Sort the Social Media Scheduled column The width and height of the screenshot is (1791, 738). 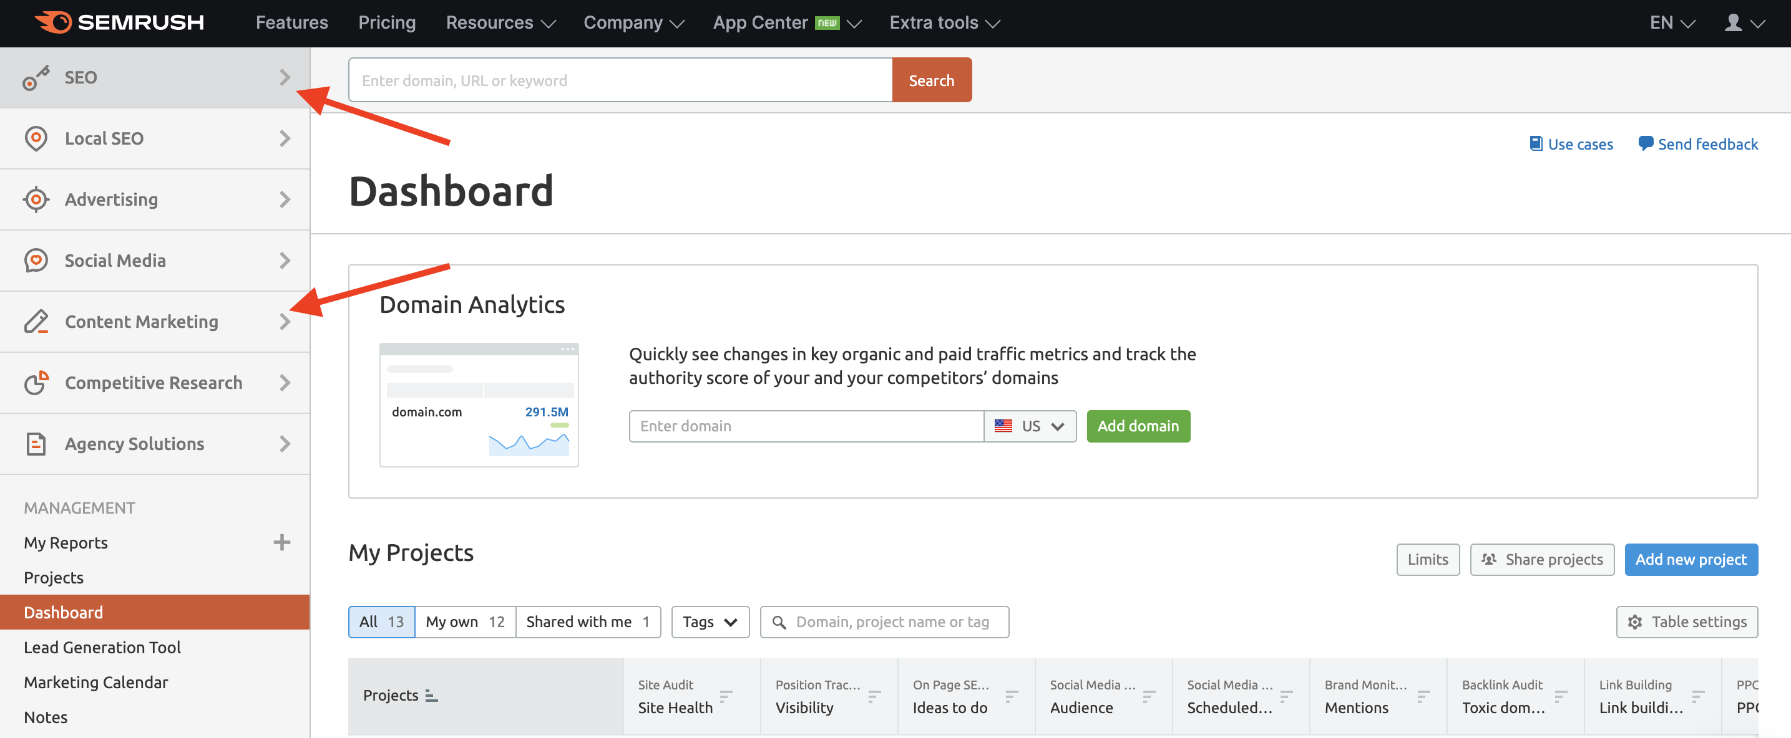(x=1286, y=696)
